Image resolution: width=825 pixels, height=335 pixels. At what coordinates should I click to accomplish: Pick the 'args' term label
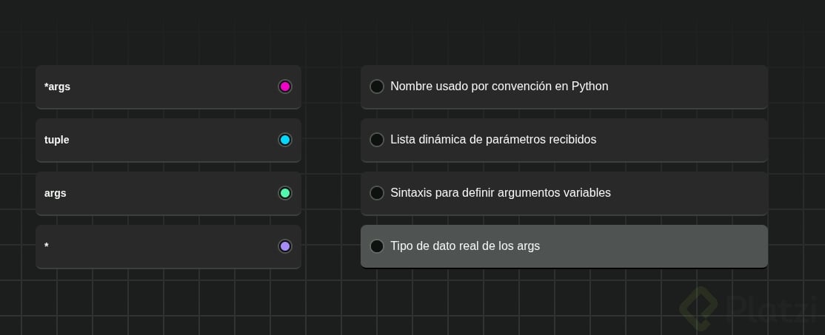click(56, 193)
